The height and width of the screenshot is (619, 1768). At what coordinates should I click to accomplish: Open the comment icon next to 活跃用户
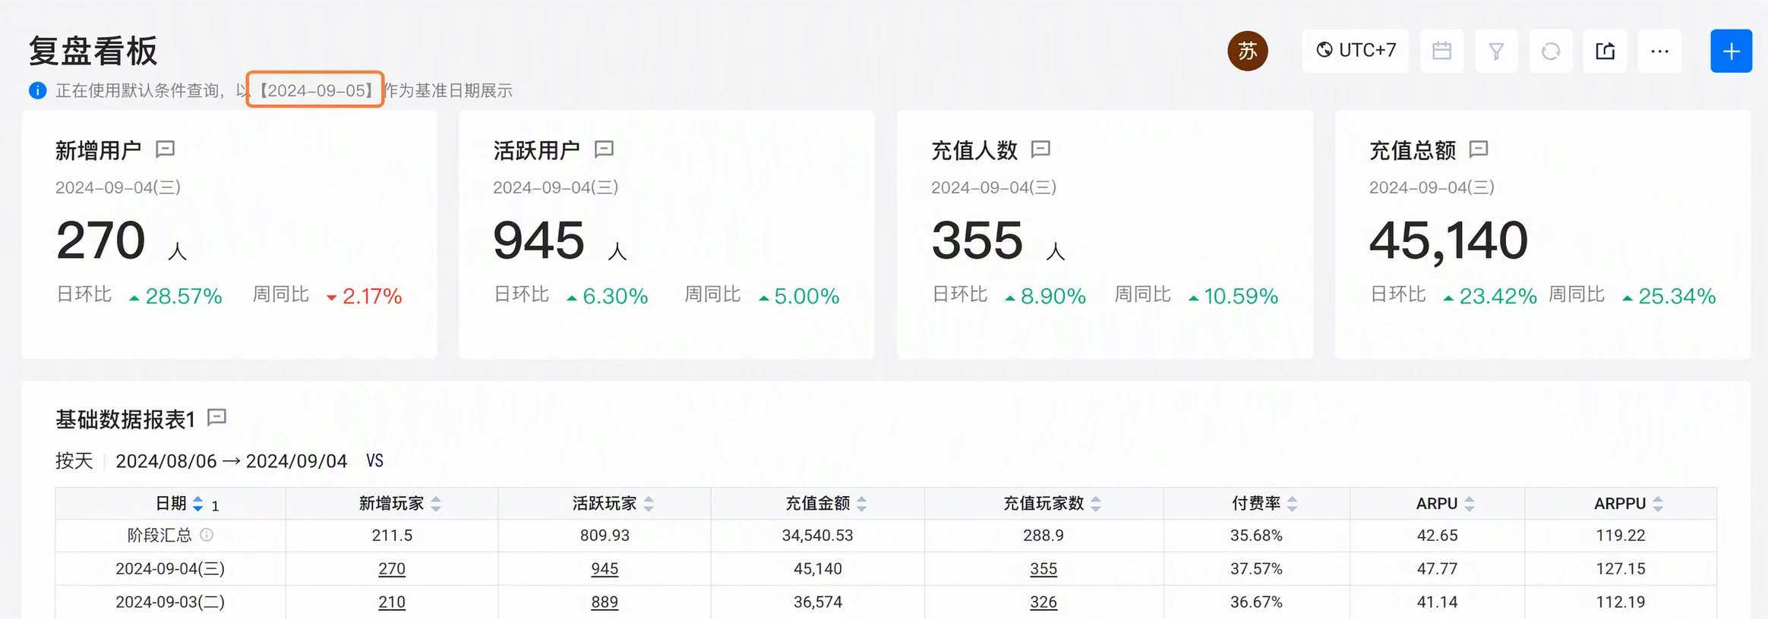[604, 149]
